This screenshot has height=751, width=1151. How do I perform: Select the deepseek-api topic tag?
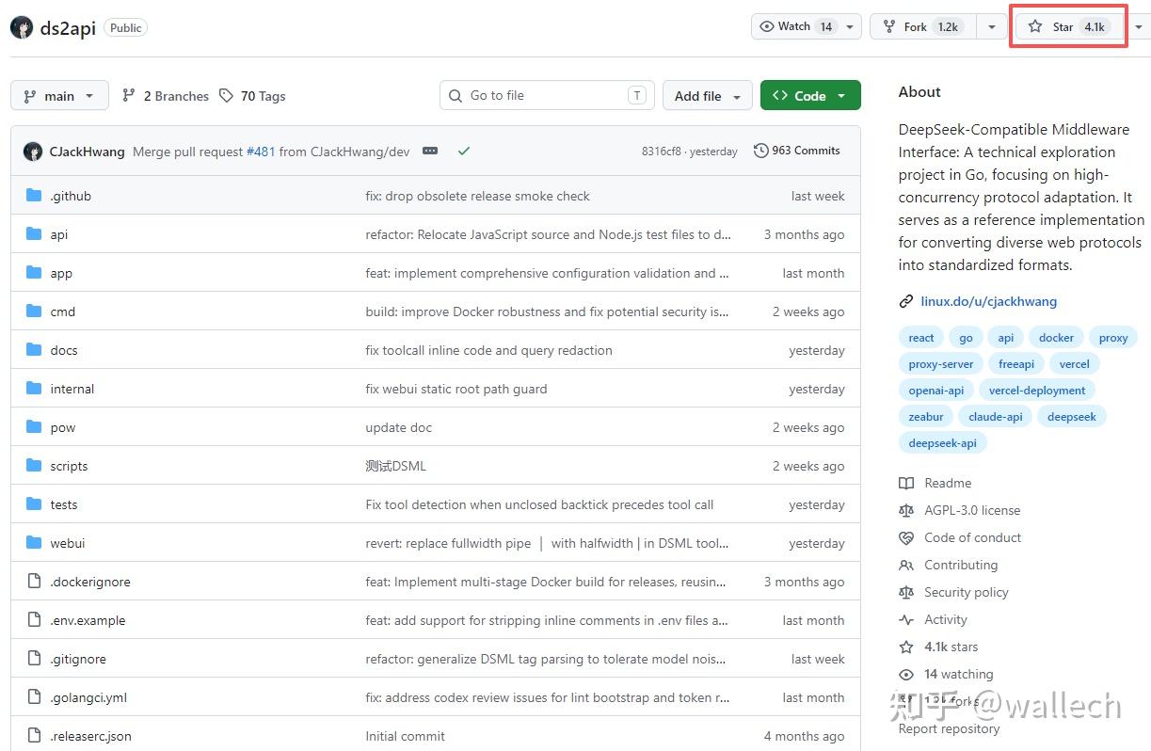(x=942, y=443)
